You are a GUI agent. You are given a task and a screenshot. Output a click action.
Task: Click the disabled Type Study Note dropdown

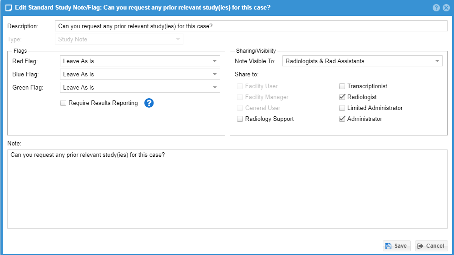click(119, 39)
